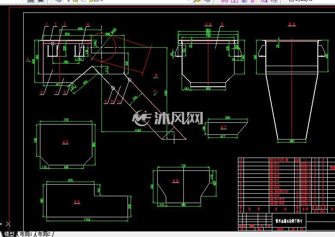Click the red 件5 part label
The width and height of the screenshot is (335, 237).
65,142
